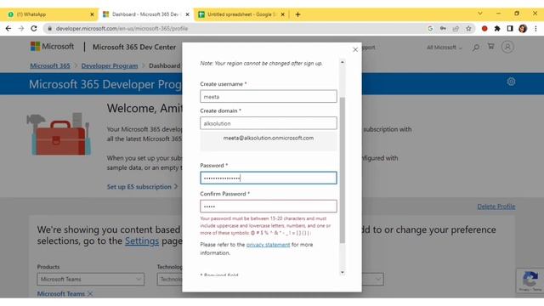Click the meeta@alksolution.onmicrosoft.com preview text

click(269, 138)
